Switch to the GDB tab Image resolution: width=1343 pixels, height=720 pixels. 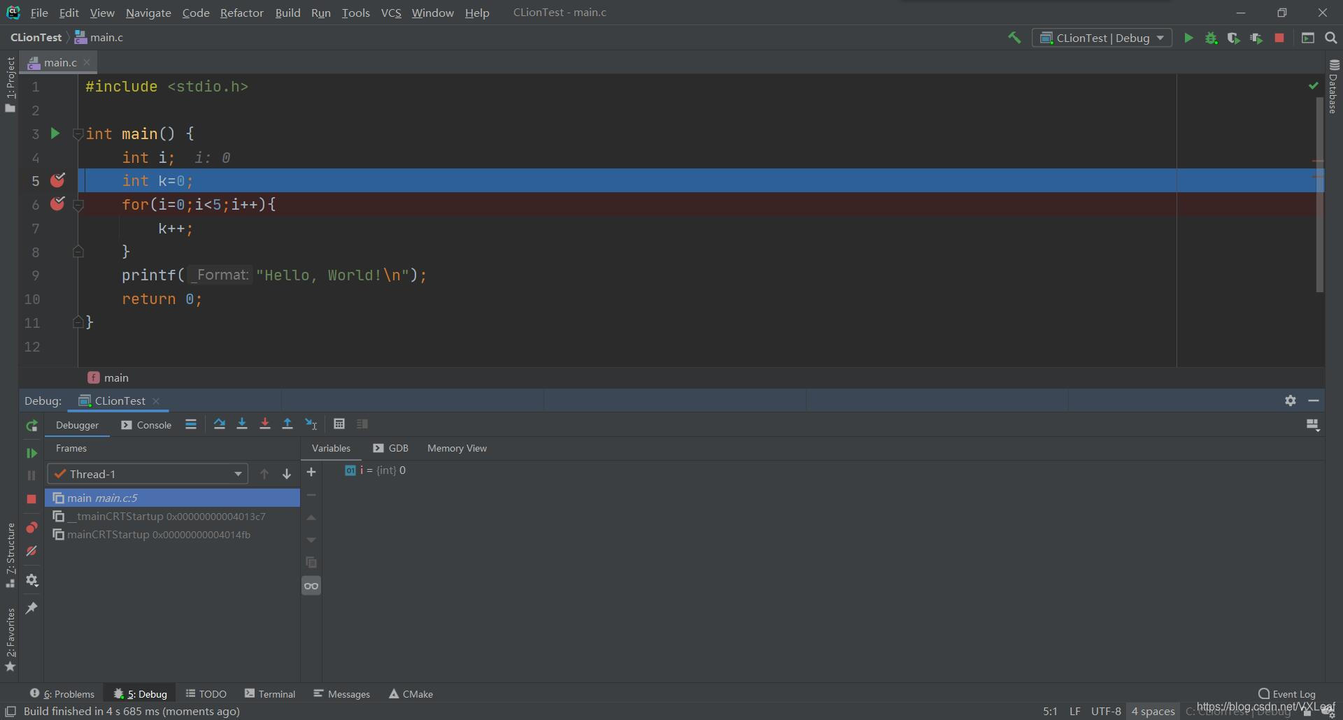(391, 448)
